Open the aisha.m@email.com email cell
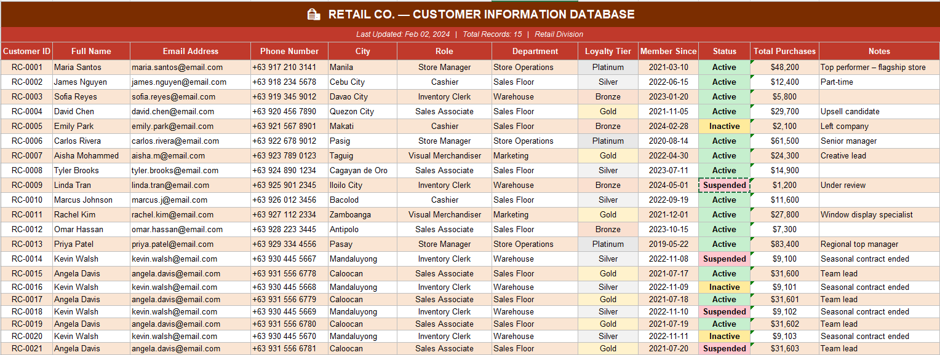Viewport: 940px width, 355px height. point(168,155)
